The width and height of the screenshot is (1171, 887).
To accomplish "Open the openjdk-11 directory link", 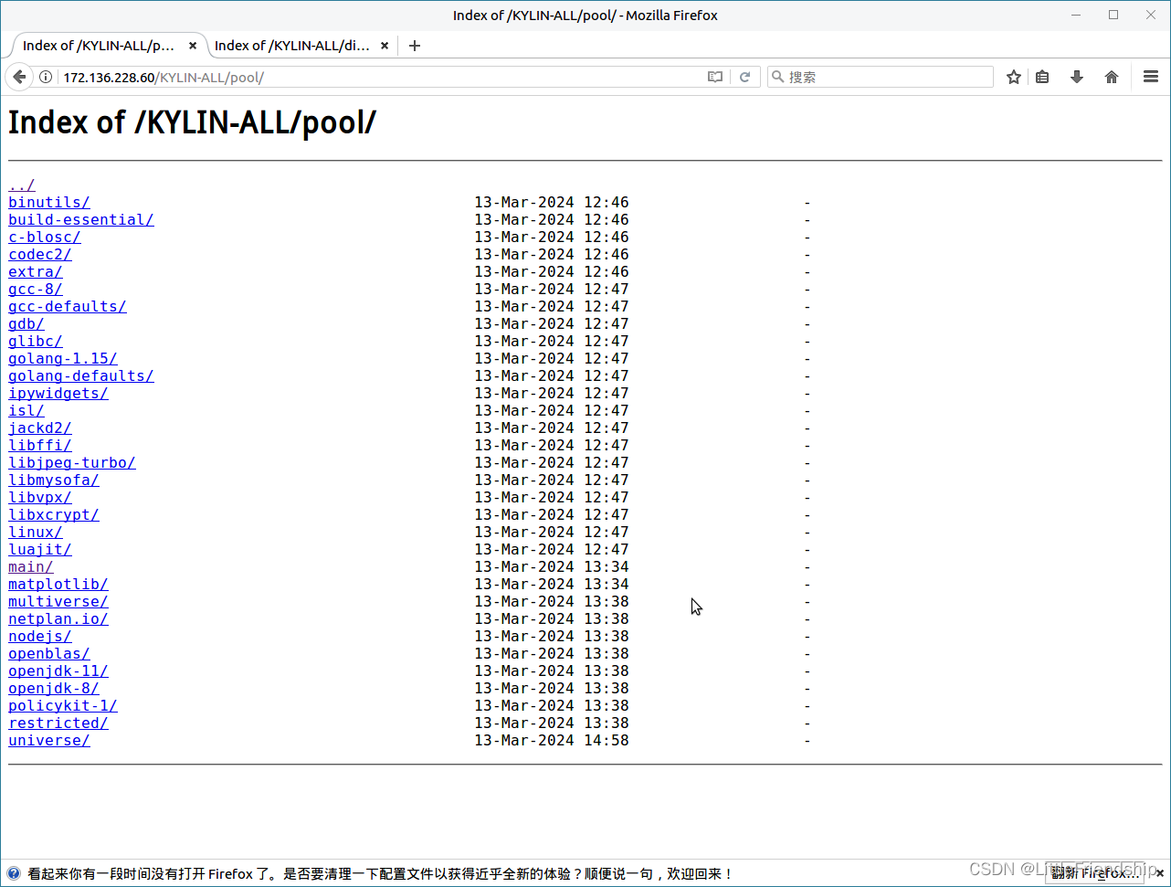I will [x=58, y=671].
